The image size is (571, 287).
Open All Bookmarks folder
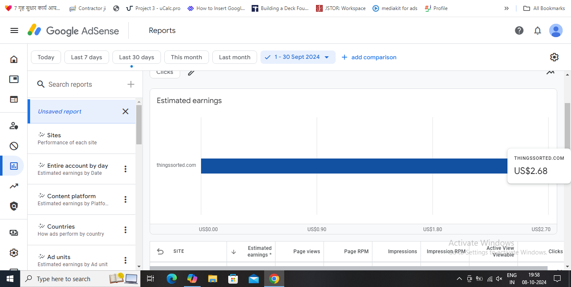click(x=543, y=8)
